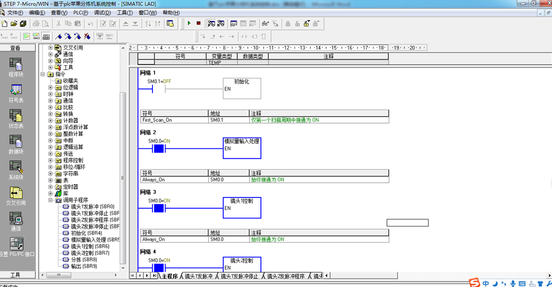Go to next bookmark icon

pos(68,36)
